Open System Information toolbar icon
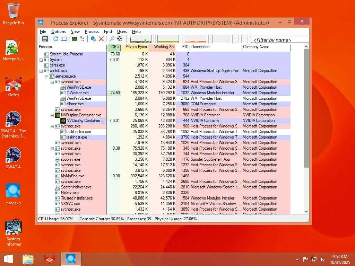The image size is (355, 266). [x=75, y=39]
